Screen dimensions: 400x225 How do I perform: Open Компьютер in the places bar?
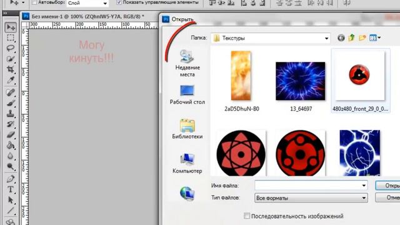click(187, 164)
